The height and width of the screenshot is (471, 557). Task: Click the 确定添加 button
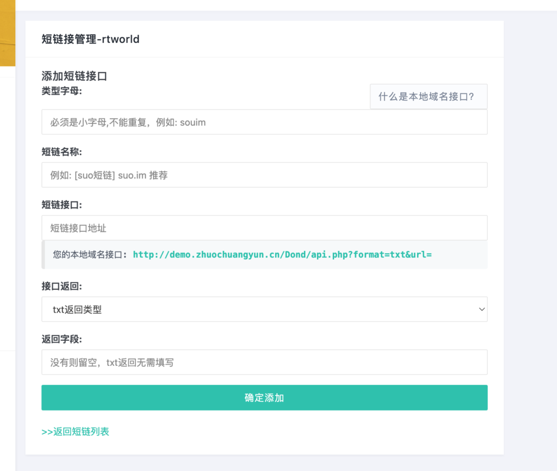point(264,397)
